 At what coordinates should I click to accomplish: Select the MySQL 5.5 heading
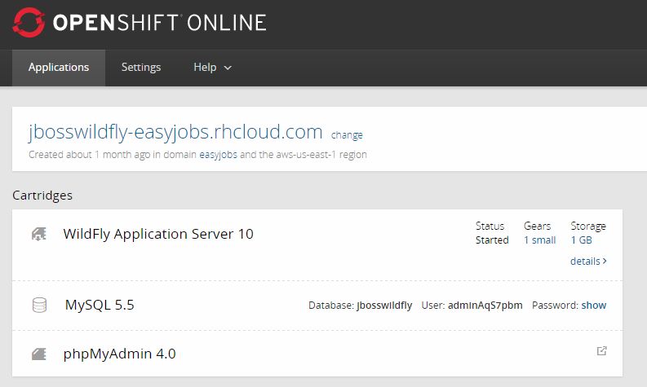(x=100, y=305)
